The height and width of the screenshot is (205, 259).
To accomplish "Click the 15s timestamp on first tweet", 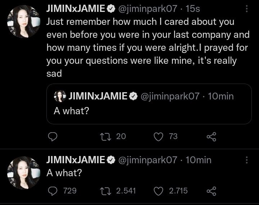I will click(193, 9).
